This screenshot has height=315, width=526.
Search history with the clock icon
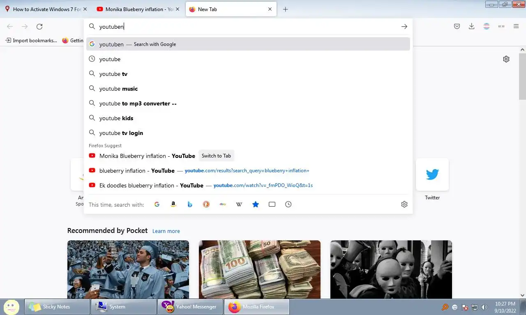288,204
